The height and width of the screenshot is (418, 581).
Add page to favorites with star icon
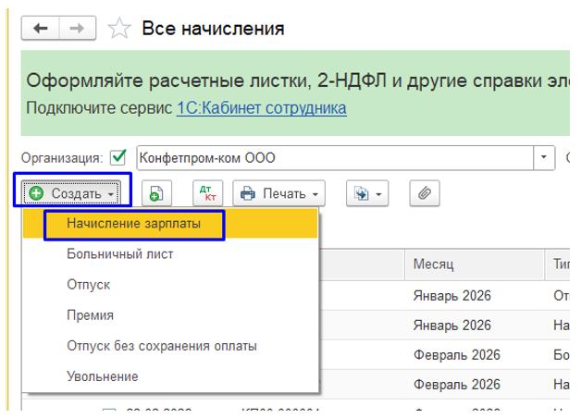coord(119,29)
